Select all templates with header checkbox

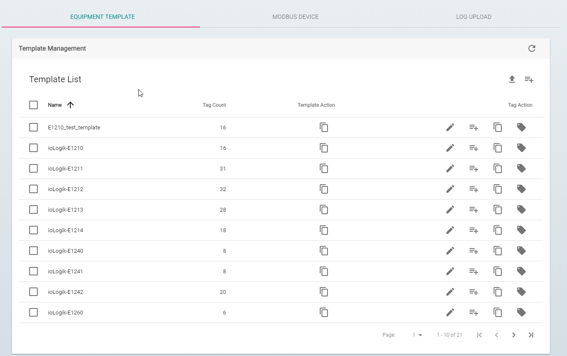pos(33,105)
